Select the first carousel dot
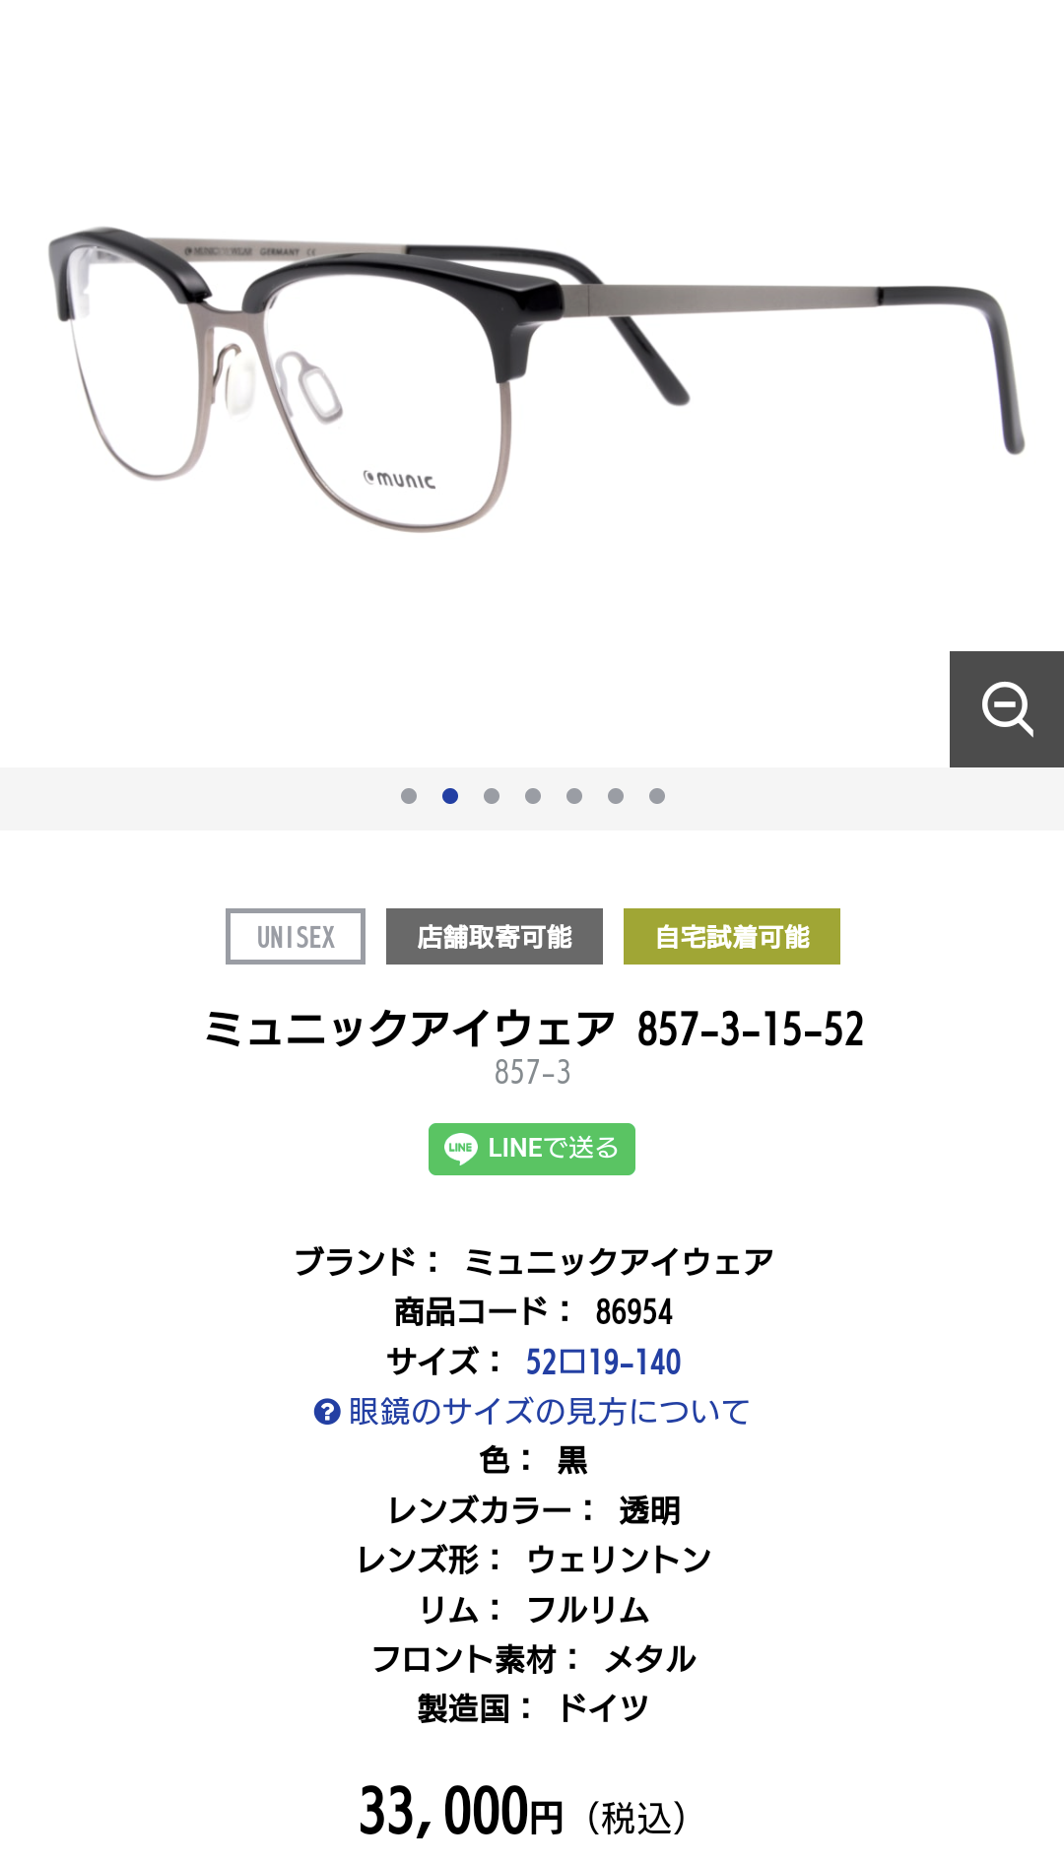 pos(409,796)
